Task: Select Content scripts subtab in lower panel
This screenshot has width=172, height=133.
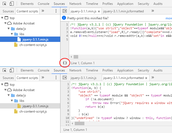Action: [27, 78]
